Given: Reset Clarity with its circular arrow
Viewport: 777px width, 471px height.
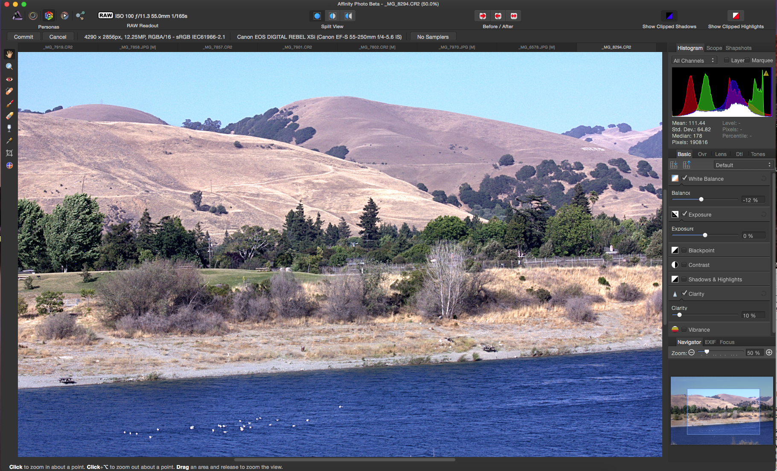Looking at the screenshot, I should coord(764,294).
